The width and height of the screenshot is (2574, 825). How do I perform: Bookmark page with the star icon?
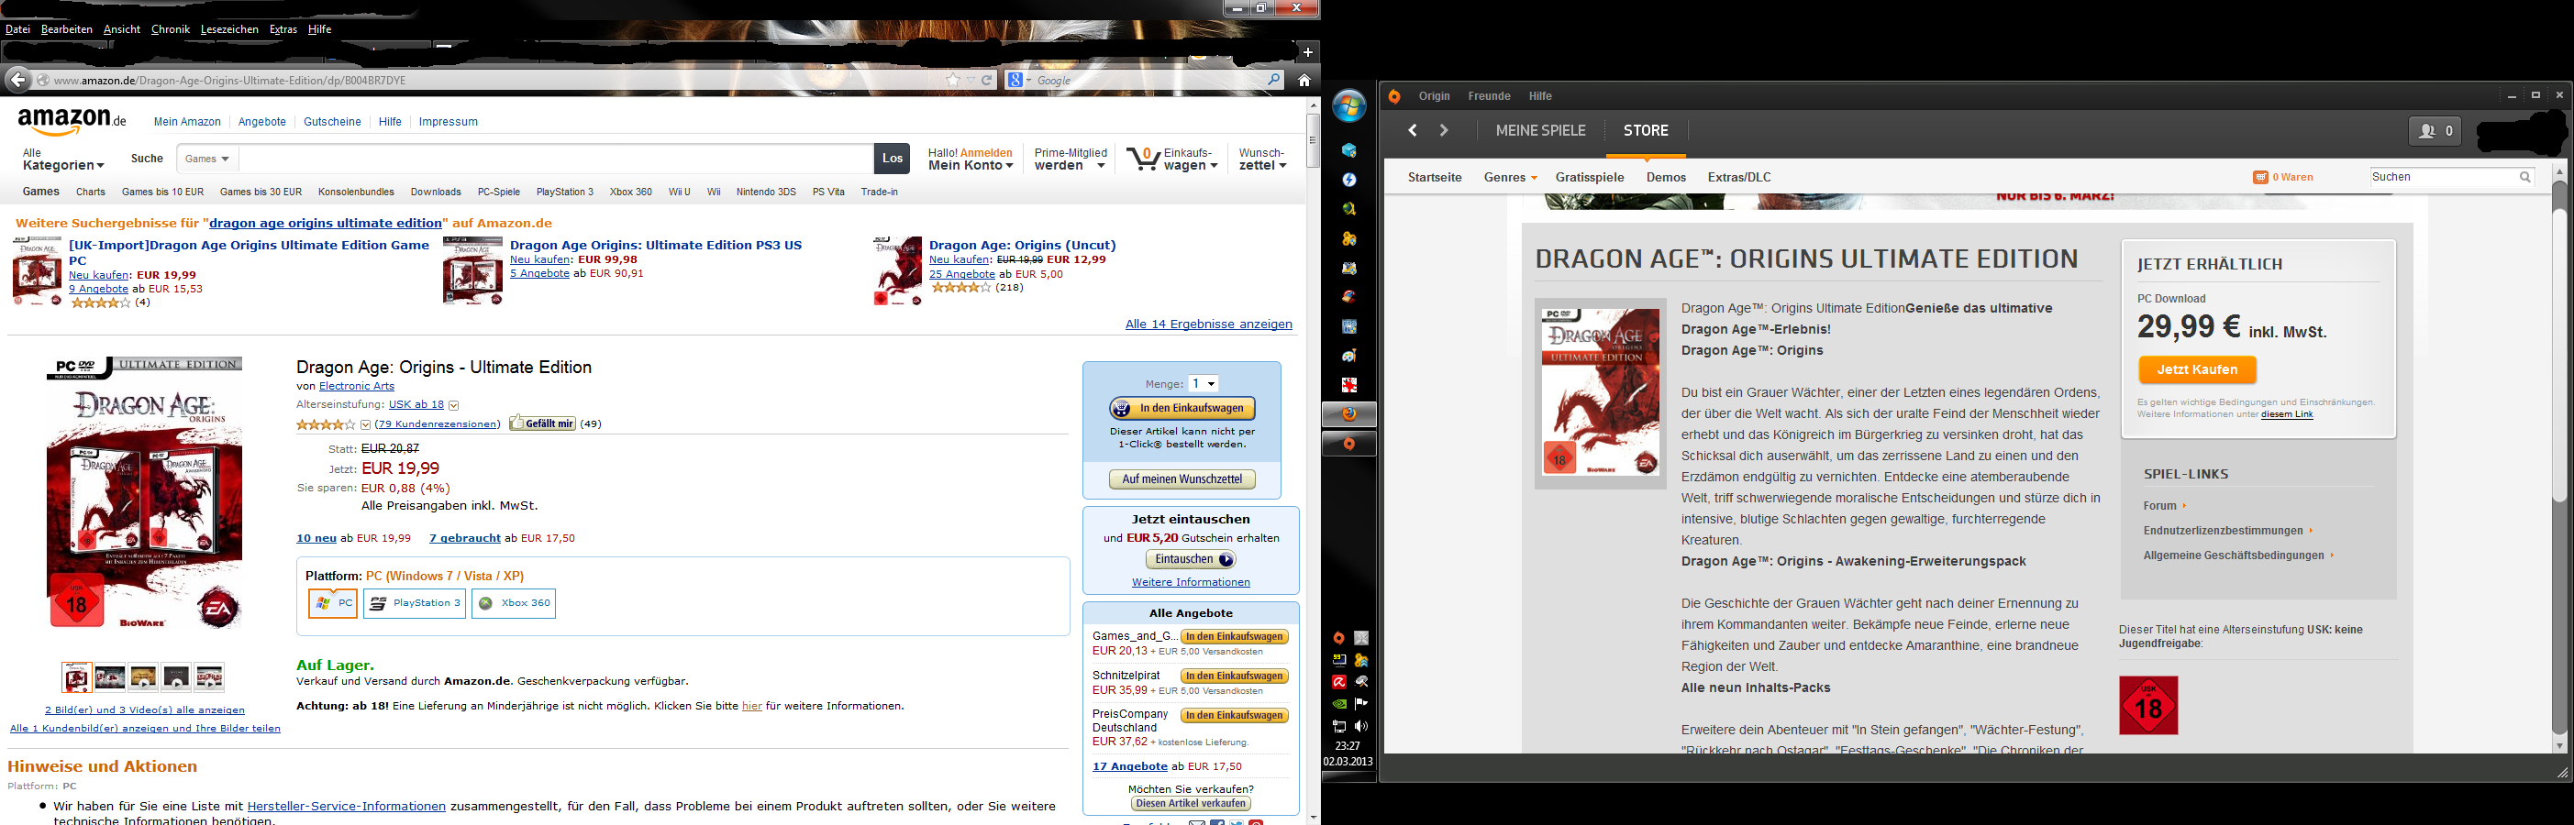[952, 80]
